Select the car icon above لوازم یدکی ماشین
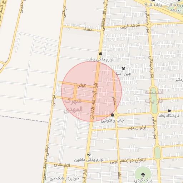 pos(89,154)
